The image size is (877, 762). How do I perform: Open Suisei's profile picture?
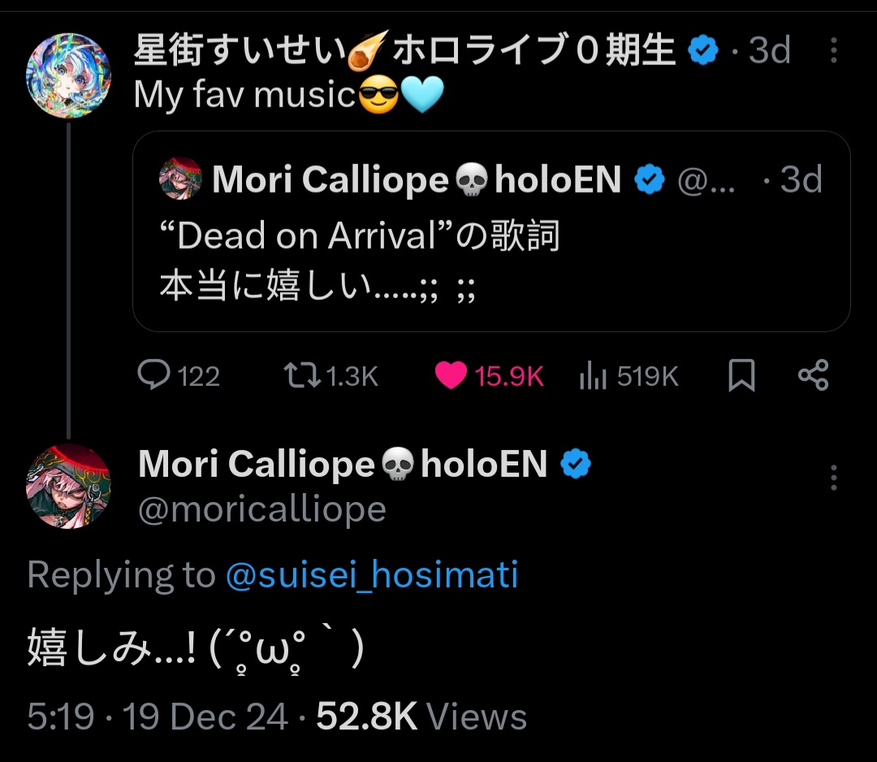tap(68, 76)
